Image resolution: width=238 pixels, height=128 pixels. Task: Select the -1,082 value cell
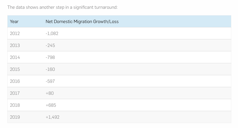coord(52,34)
